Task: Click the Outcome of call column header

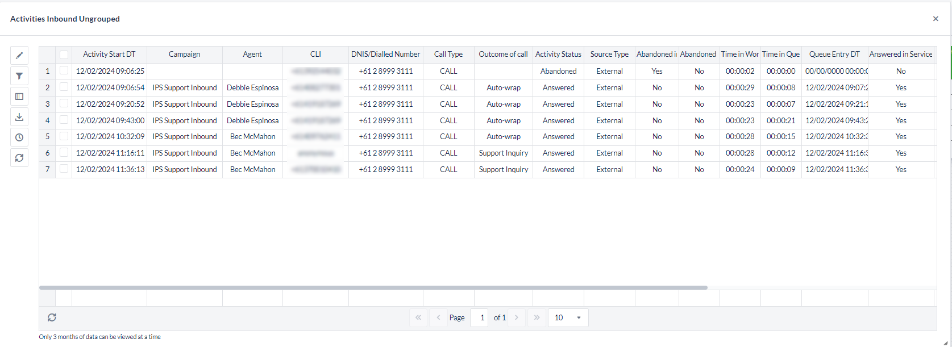Action: click(x=503, y=55)
